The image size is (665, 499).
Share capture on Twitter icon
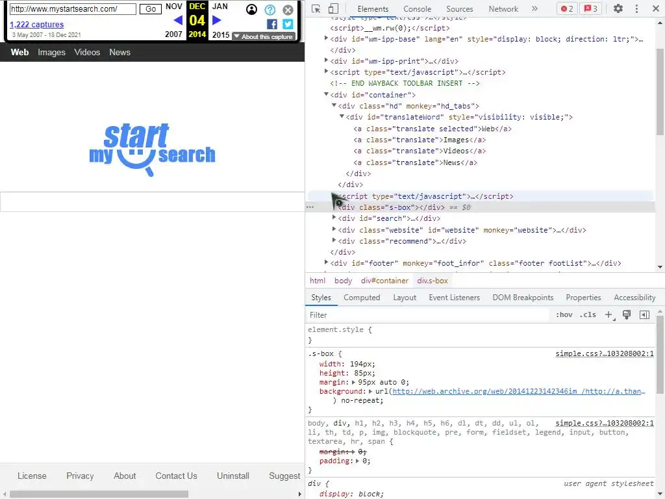point(288,24)
